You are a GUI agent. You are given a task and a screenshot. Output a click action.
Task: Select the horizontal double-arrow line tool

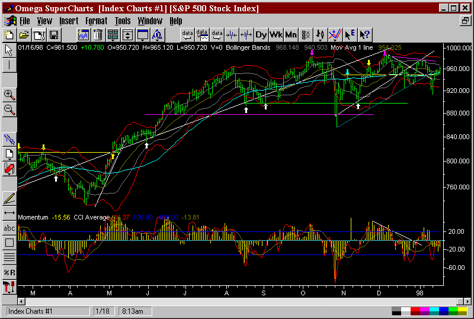click(9, 213)
